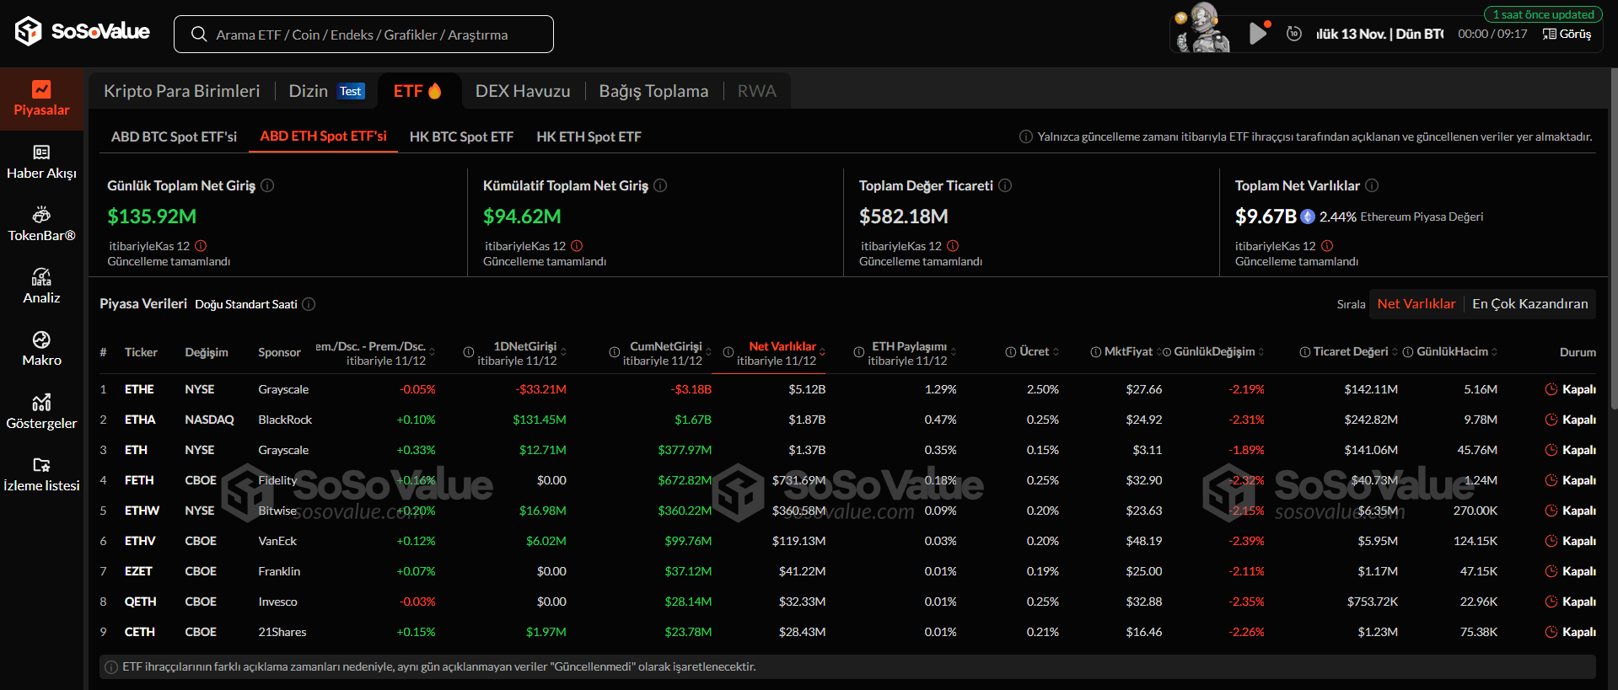Sort by the 1DNetGirişi column arrows

pyautogui.click(x=563, y=352)
